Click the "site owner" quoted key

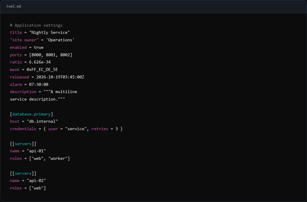24,40
